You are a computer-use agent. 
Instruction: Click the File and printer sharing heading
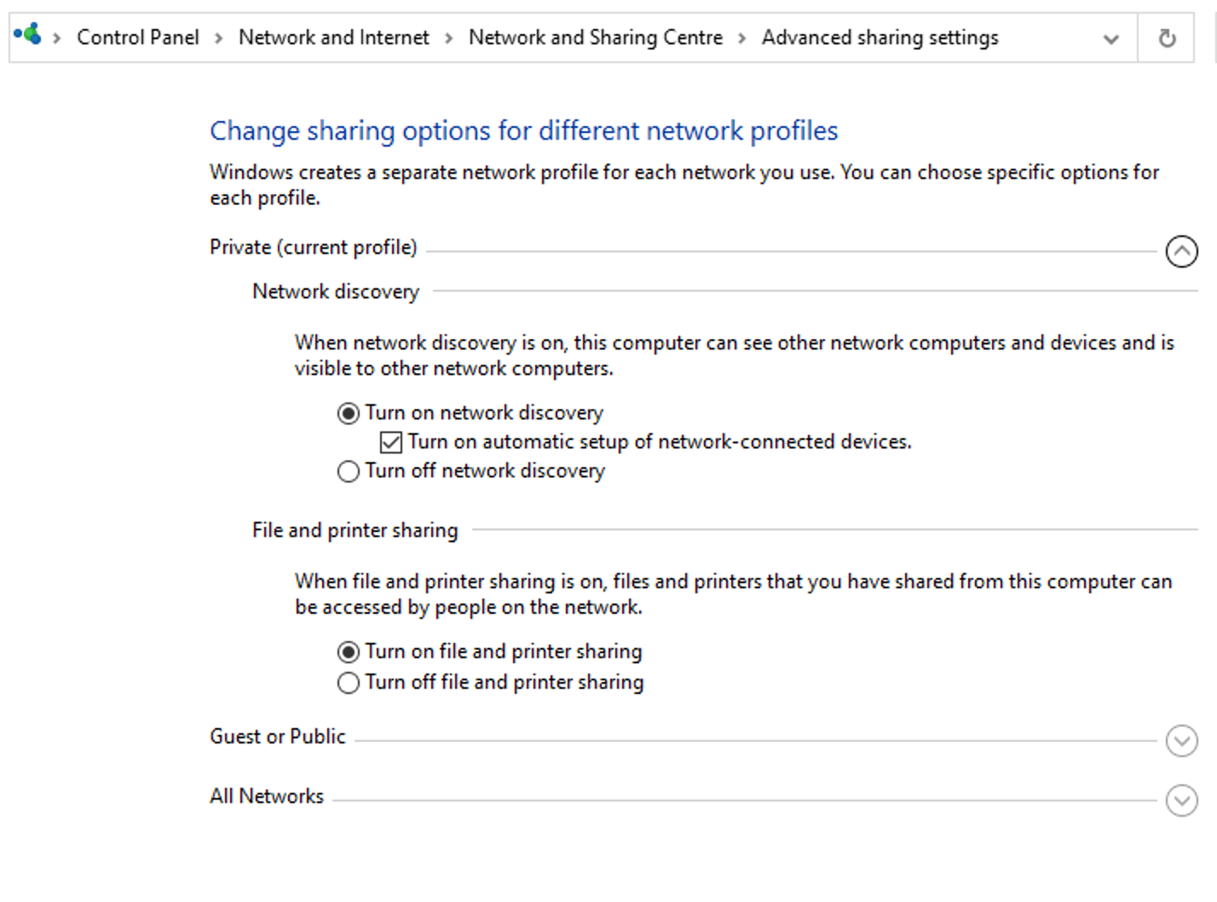click(x=355, y=530)
